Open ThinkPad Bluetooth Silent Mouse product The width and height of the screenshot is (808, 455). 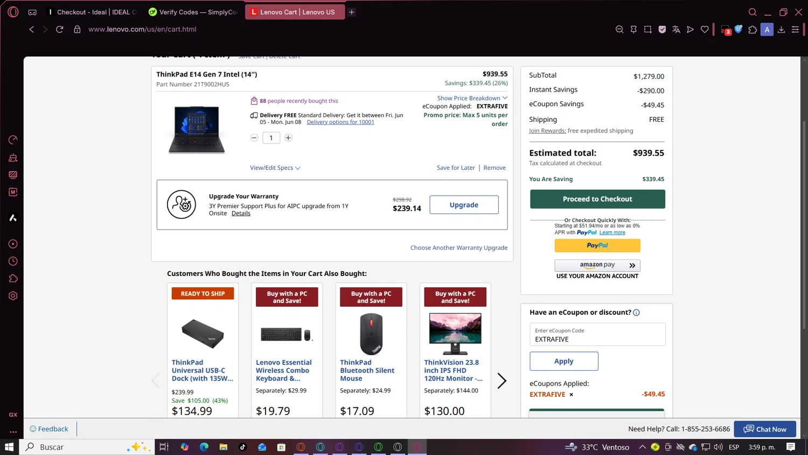[x=367, y=370]
